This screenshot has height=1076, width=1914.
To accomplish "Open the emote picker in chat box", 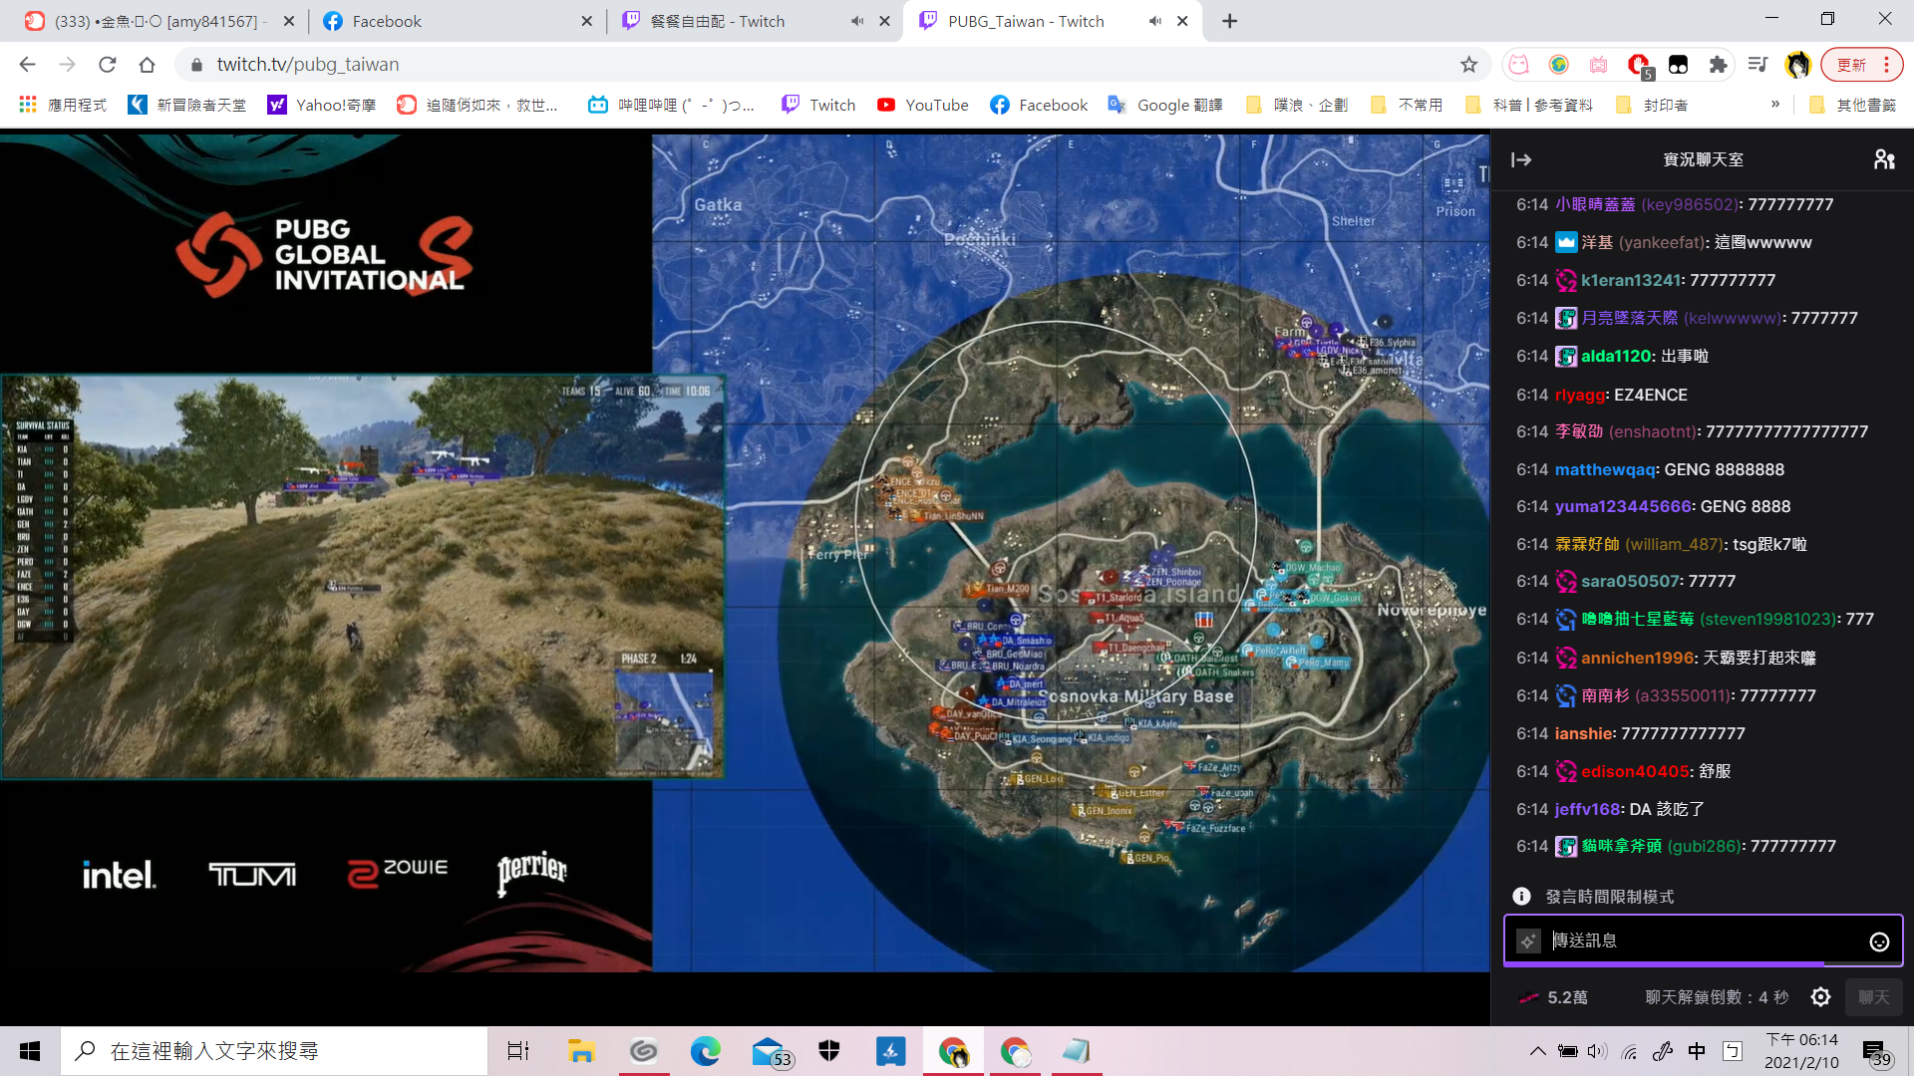I will (x=1879, y=941).
